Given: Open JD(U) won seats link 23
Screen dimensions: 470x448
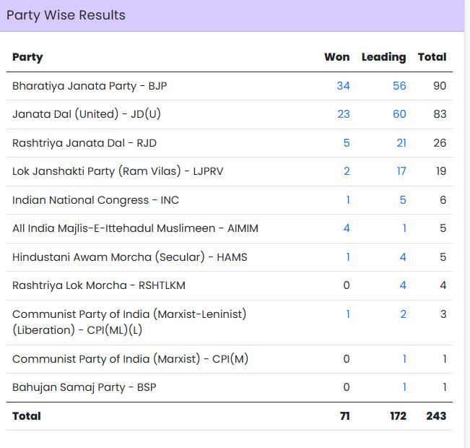Looking at the screenshot, I should (x=343, y=114).
